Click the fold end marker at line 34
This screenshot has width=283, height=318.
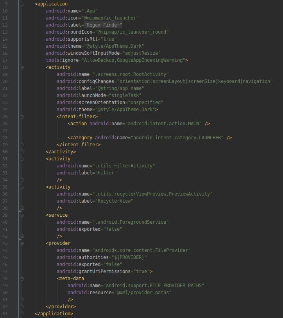[22, 180]
